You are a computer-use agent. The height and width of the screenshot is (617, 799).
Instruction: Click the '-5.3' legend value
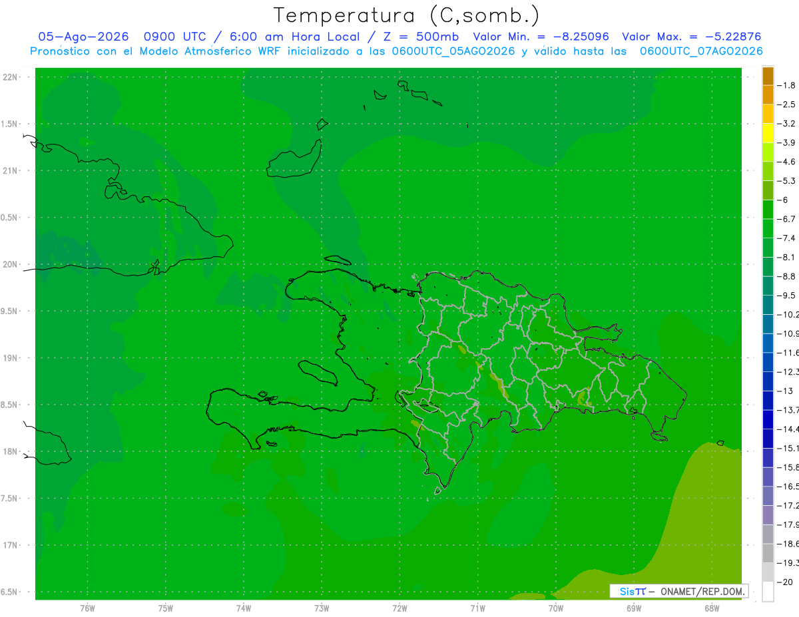tap(787, 180)
